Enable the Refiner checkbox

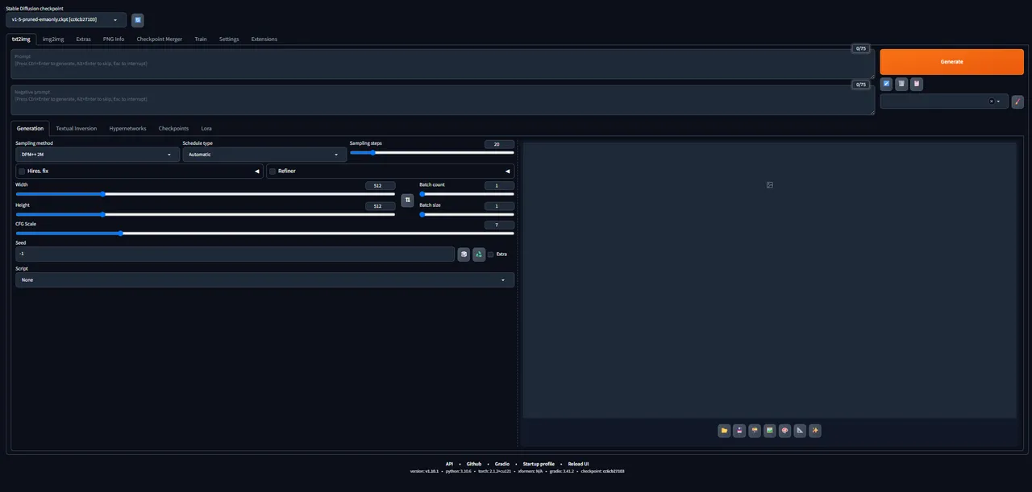coord(273,172)
